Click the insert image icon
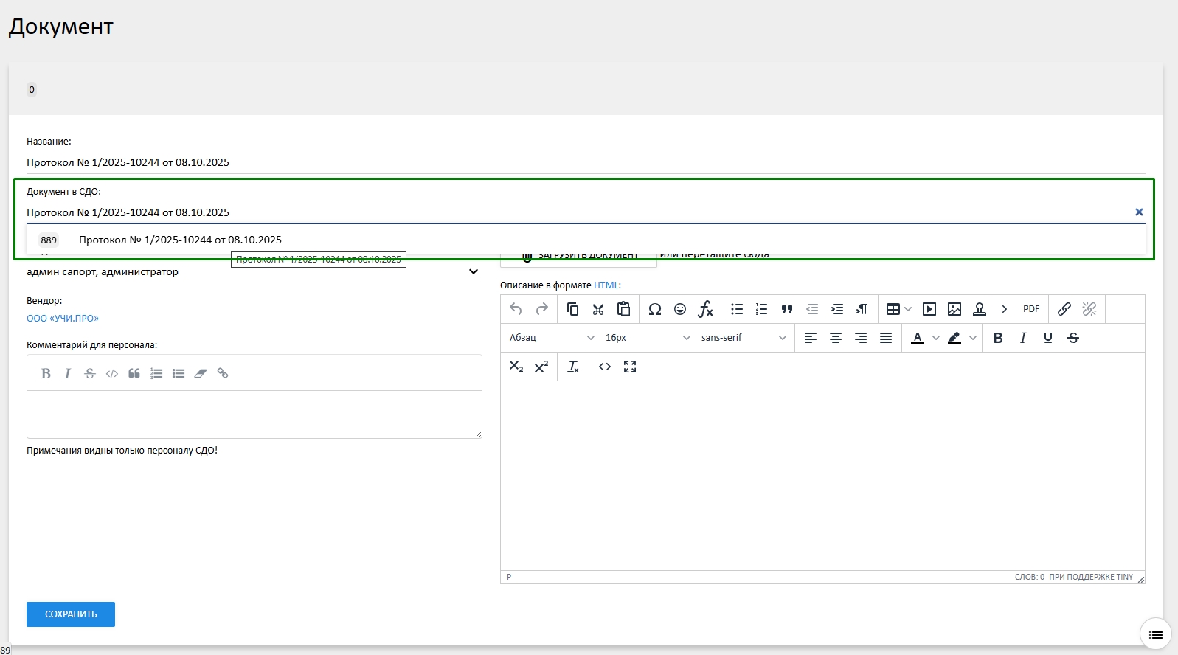Viewport: 1178px width, 655px height. pos(954,309)
